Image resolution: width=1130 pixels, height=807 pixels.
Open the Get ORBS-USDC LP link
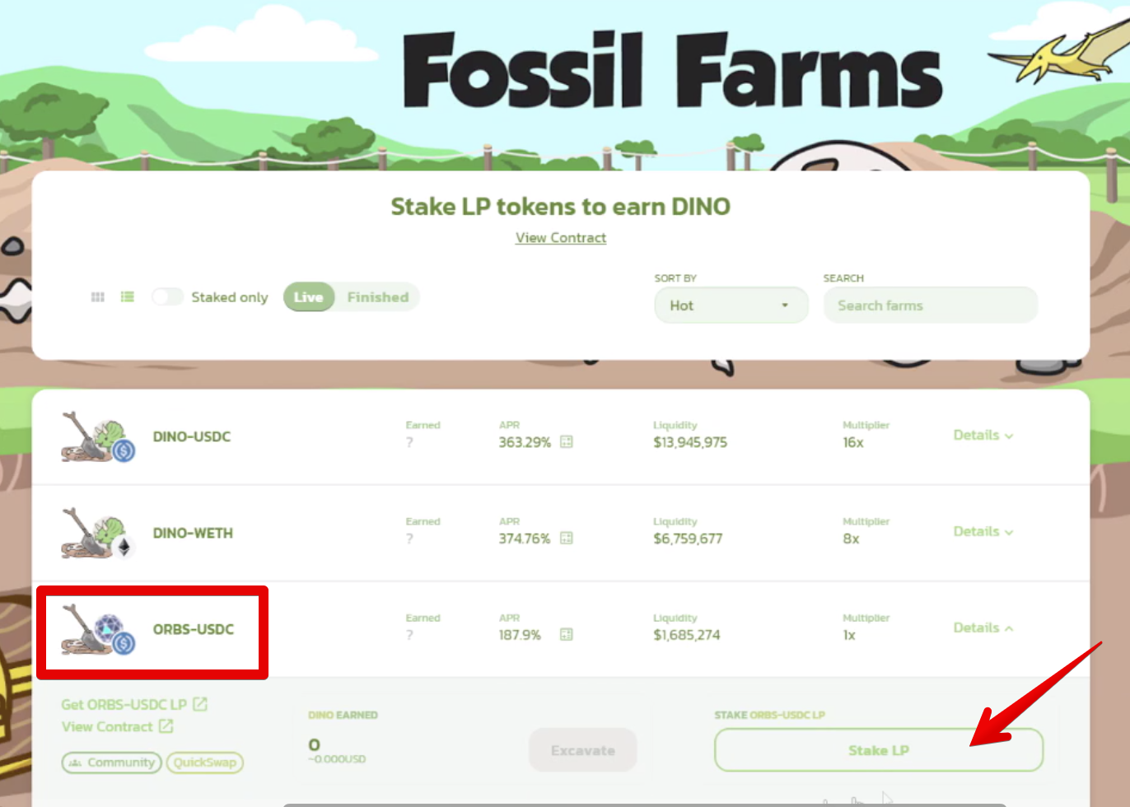pos(134,705)
